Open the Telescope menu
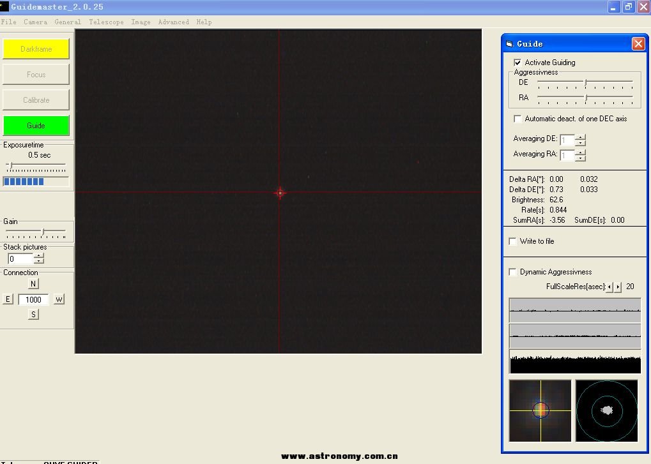This screenshot has width=651, height=464. pos(106,22)
